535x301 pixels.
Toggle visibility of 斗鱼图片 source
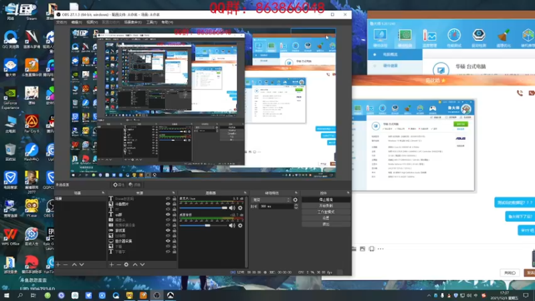(x=168, y=204)
